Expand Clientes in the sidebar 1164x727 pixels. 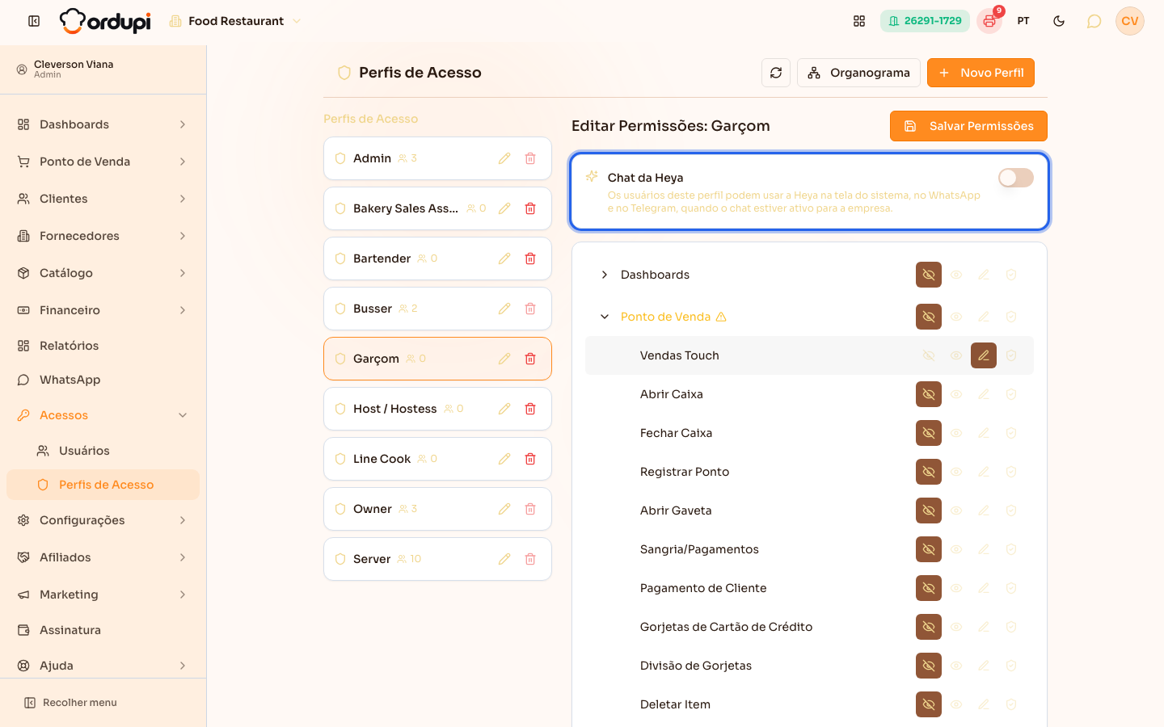[x=103, y=199]
